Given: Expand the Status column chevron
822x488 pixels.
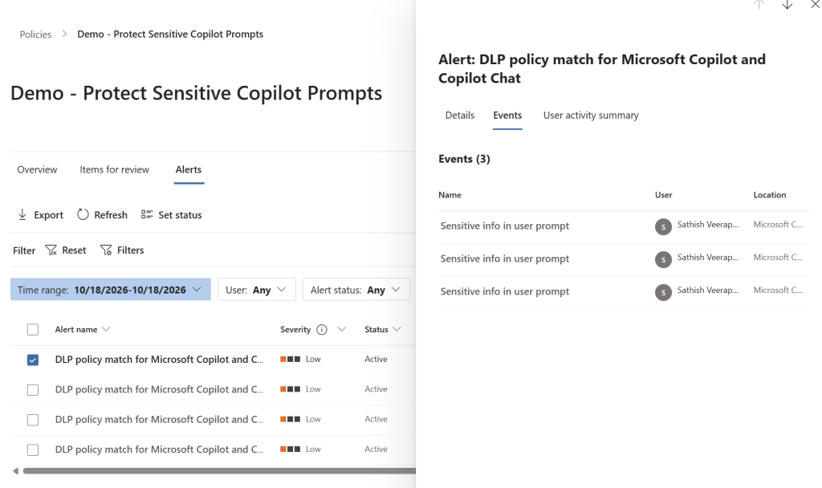Looking at the screenshot, I should click(x=397, y=329).
